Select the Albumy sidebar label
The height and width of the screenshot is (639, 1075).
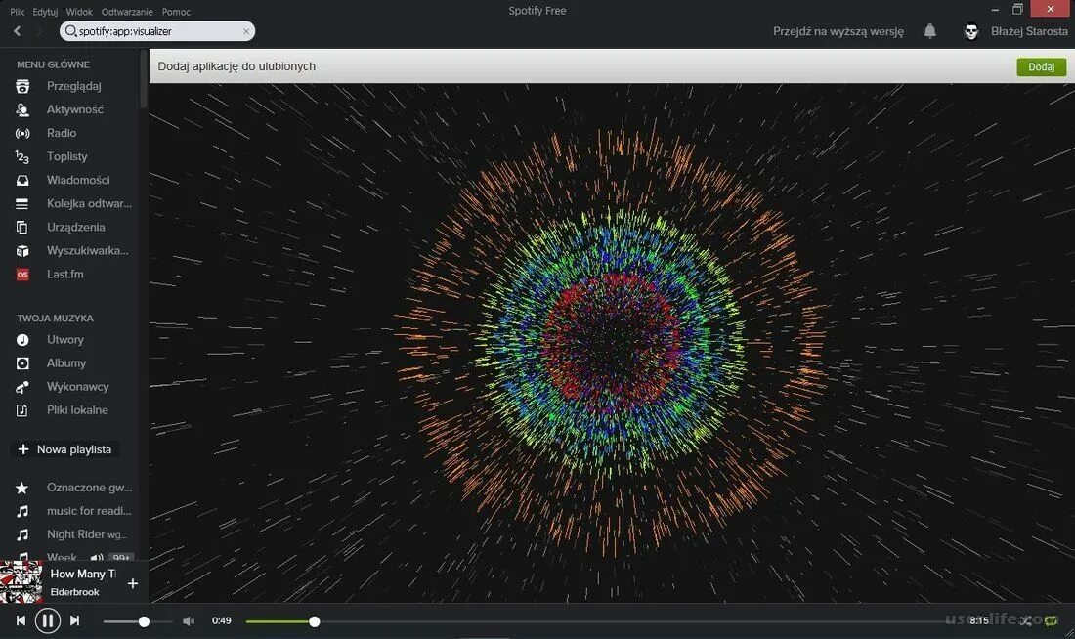(66, 363)
